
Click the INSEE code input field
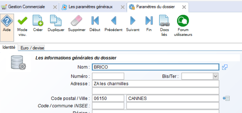click(x=108, y=106)
